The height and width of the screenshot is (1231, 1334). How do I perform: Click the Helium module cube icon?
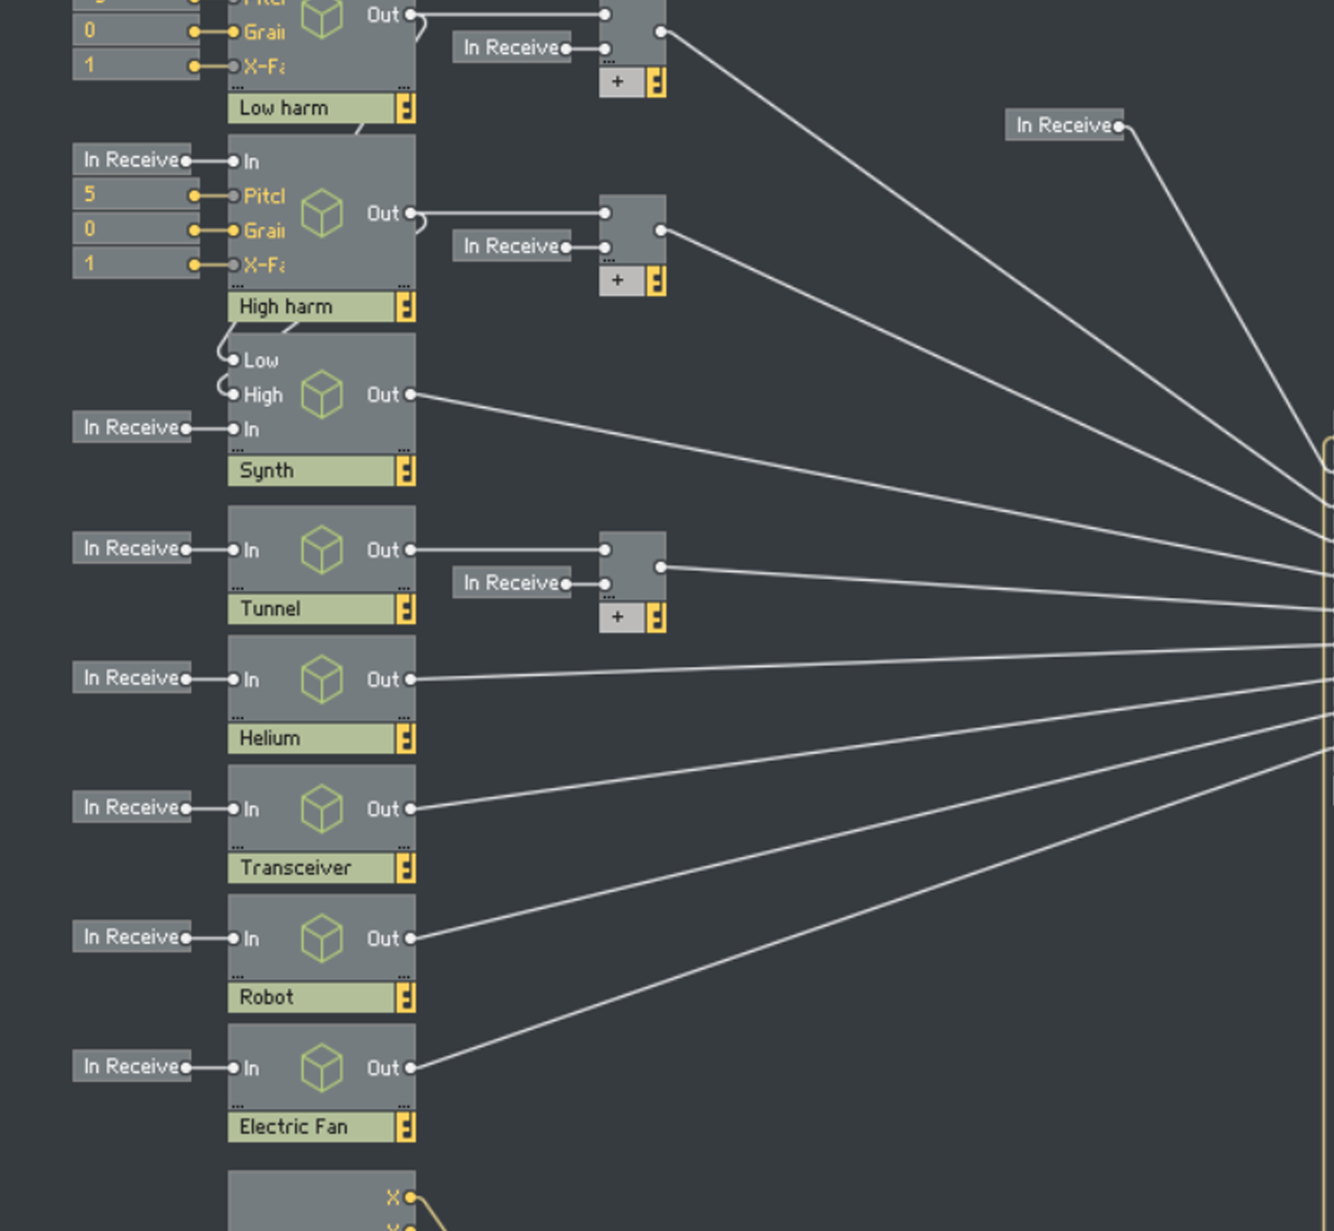pos(321,679)
